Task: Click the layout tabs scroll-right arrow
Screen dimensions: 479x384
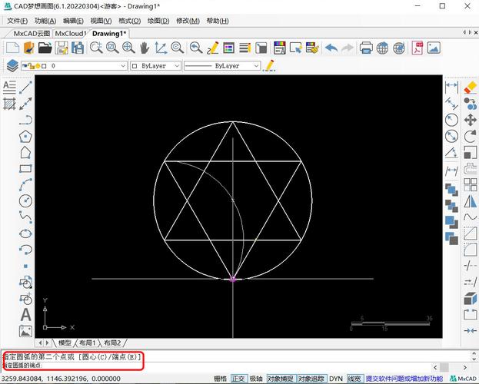Action: coord(48,343)
